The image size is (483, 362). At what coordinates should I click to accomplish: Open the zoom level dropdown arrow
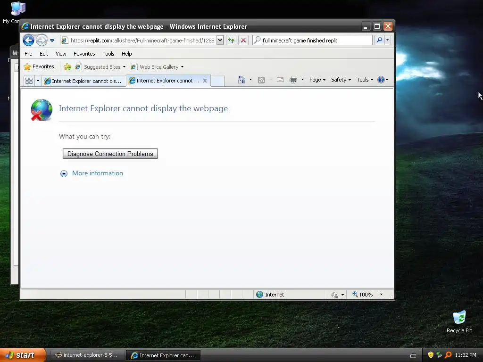pyautogui.click(x=381, y=295)
